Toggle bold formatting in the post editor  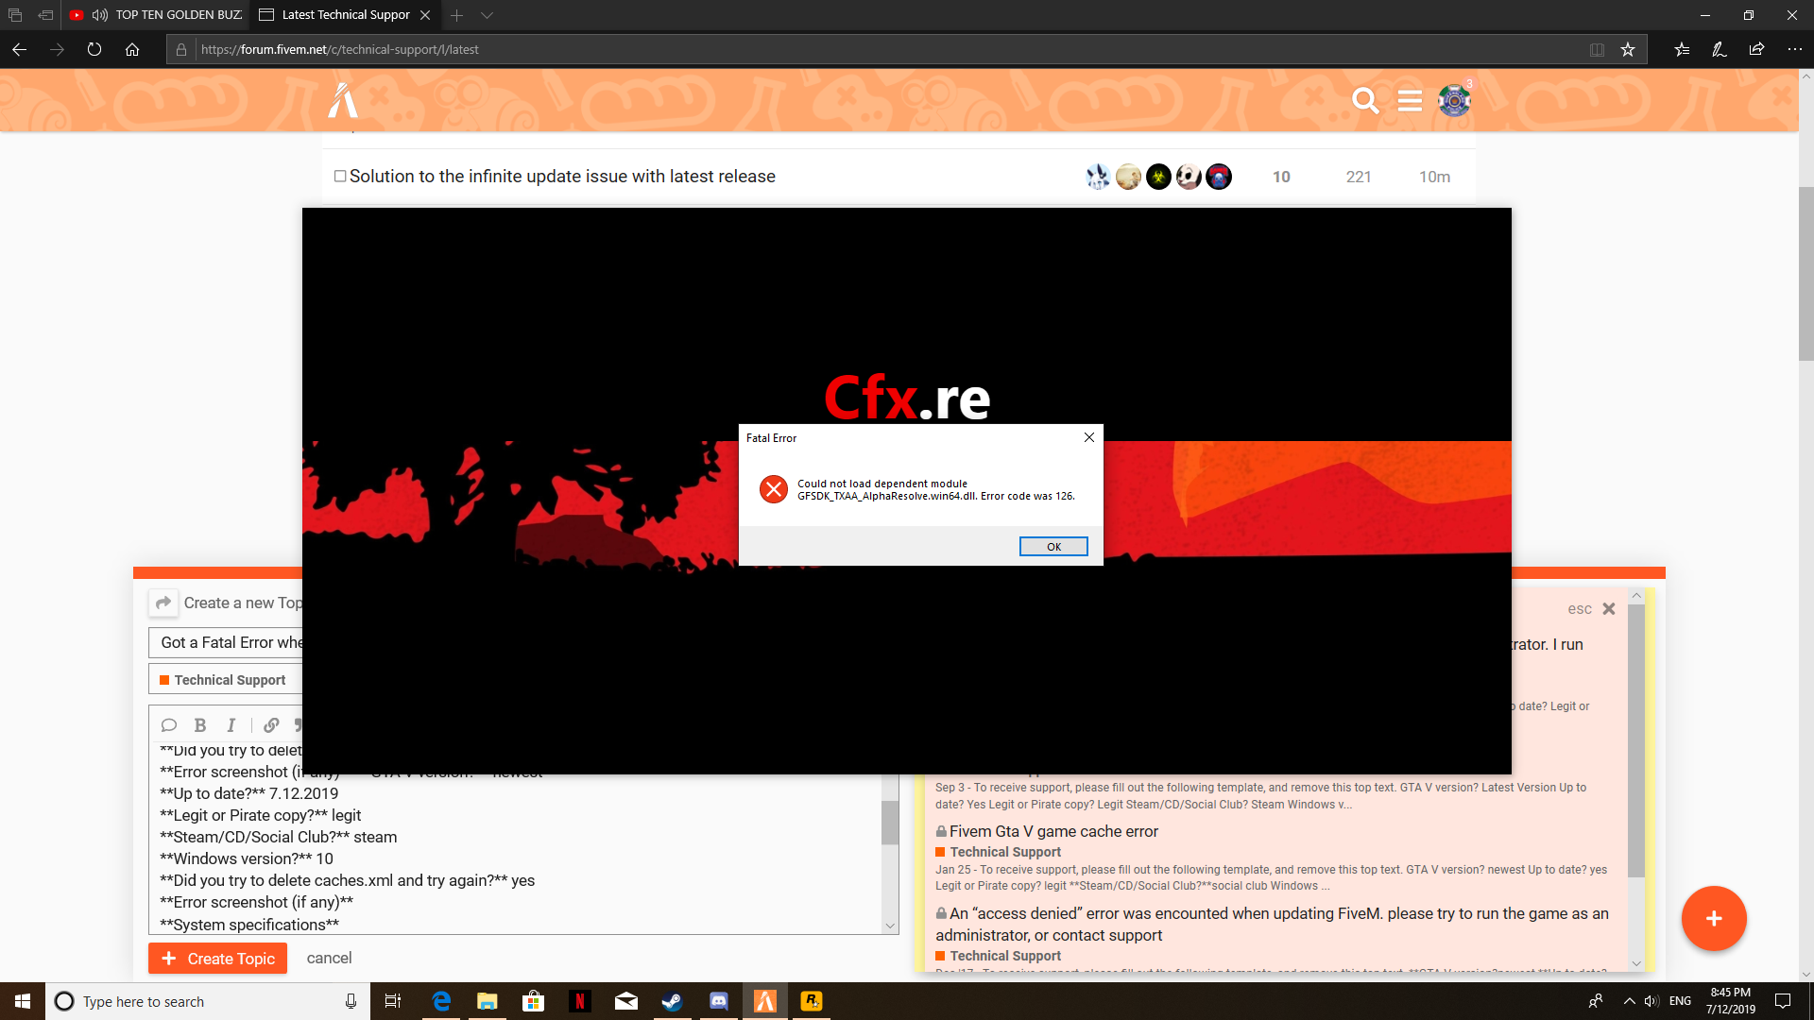199,724
